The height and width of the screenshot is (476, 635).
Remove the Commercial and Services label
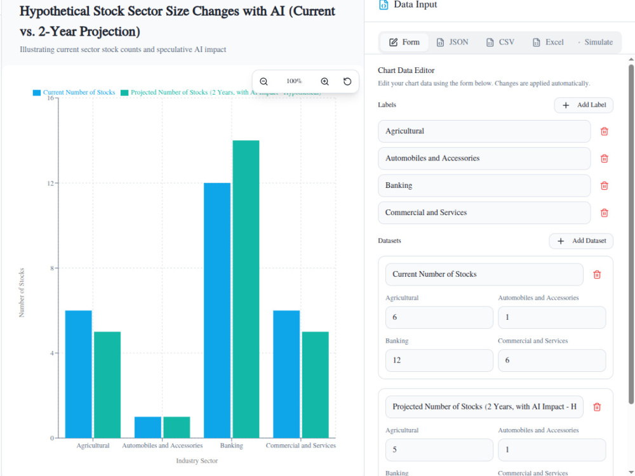[x=605, y=213]
